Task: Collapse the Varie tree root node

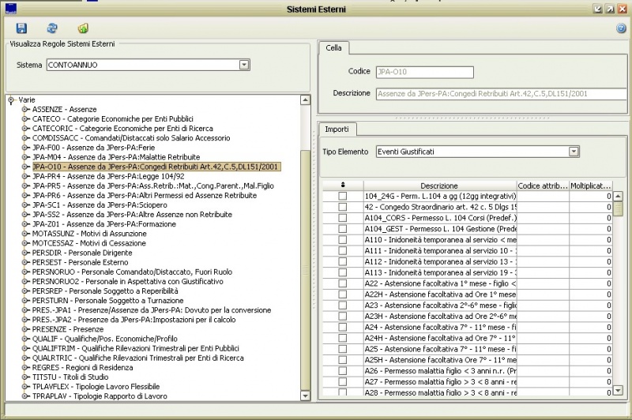Action: (x=11, y=99)
